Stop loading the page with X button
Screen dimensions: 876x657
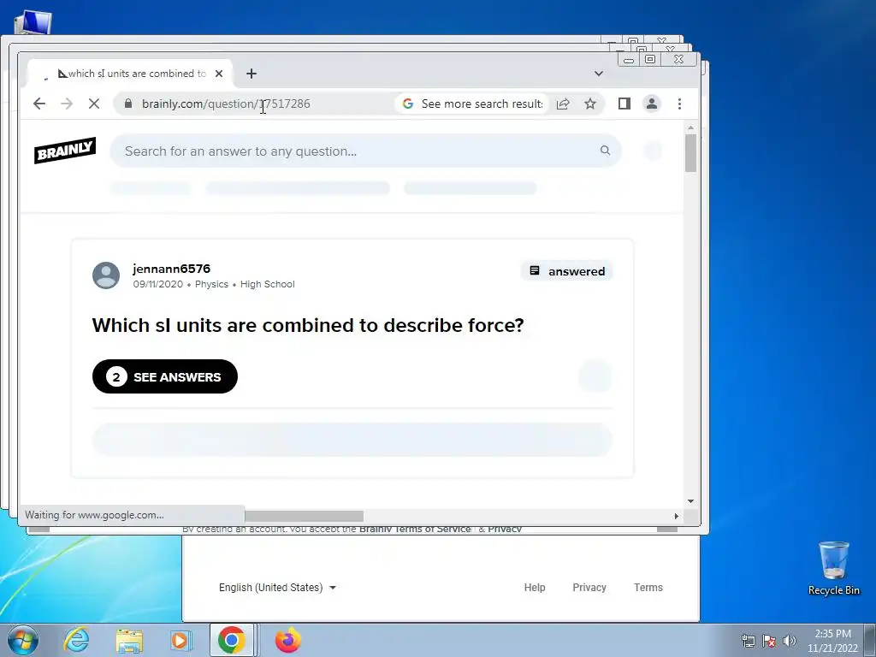(x=94, y=104)
